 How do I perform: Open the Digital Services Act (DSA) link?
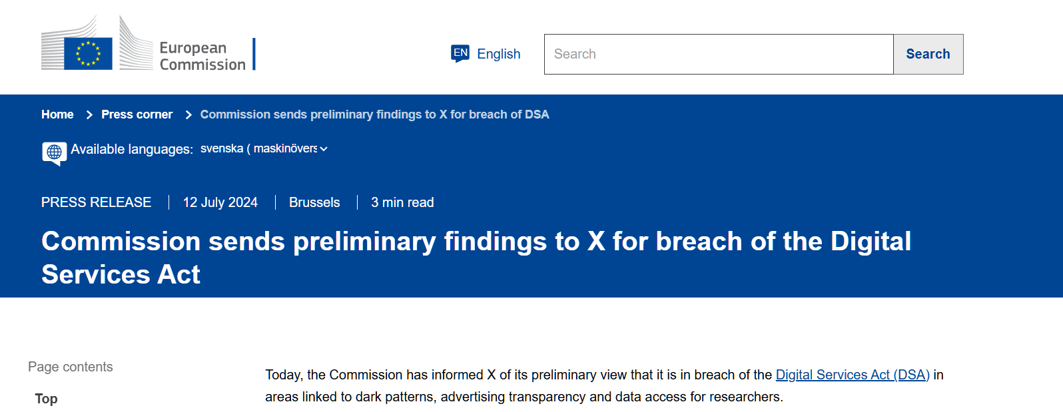point(852,375)
